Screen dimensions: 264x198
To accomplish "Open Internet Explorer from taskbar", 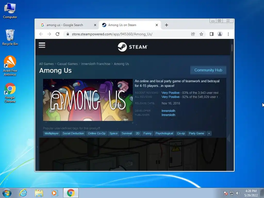I will pyautogui.click(x=23, y=193).
